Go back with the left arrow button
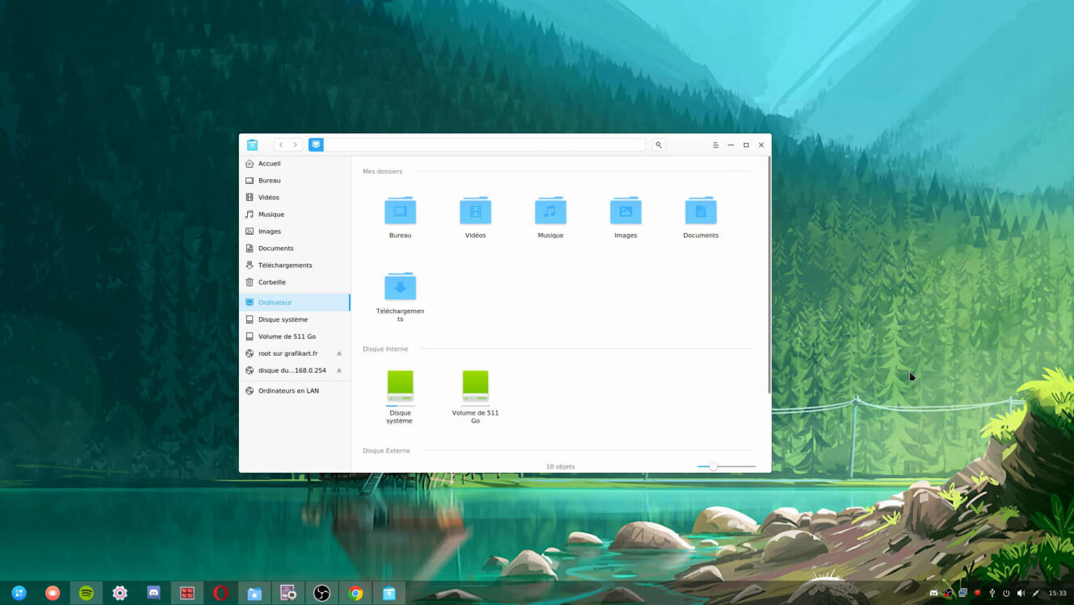The image size is (1074, 605). (x=281, y=145)
